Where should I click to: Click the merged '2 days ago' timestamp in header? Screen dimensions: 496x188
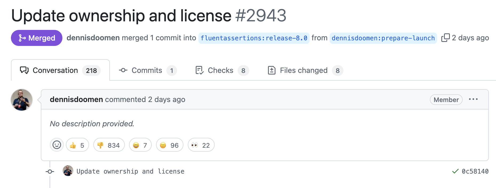coord(470,38)
